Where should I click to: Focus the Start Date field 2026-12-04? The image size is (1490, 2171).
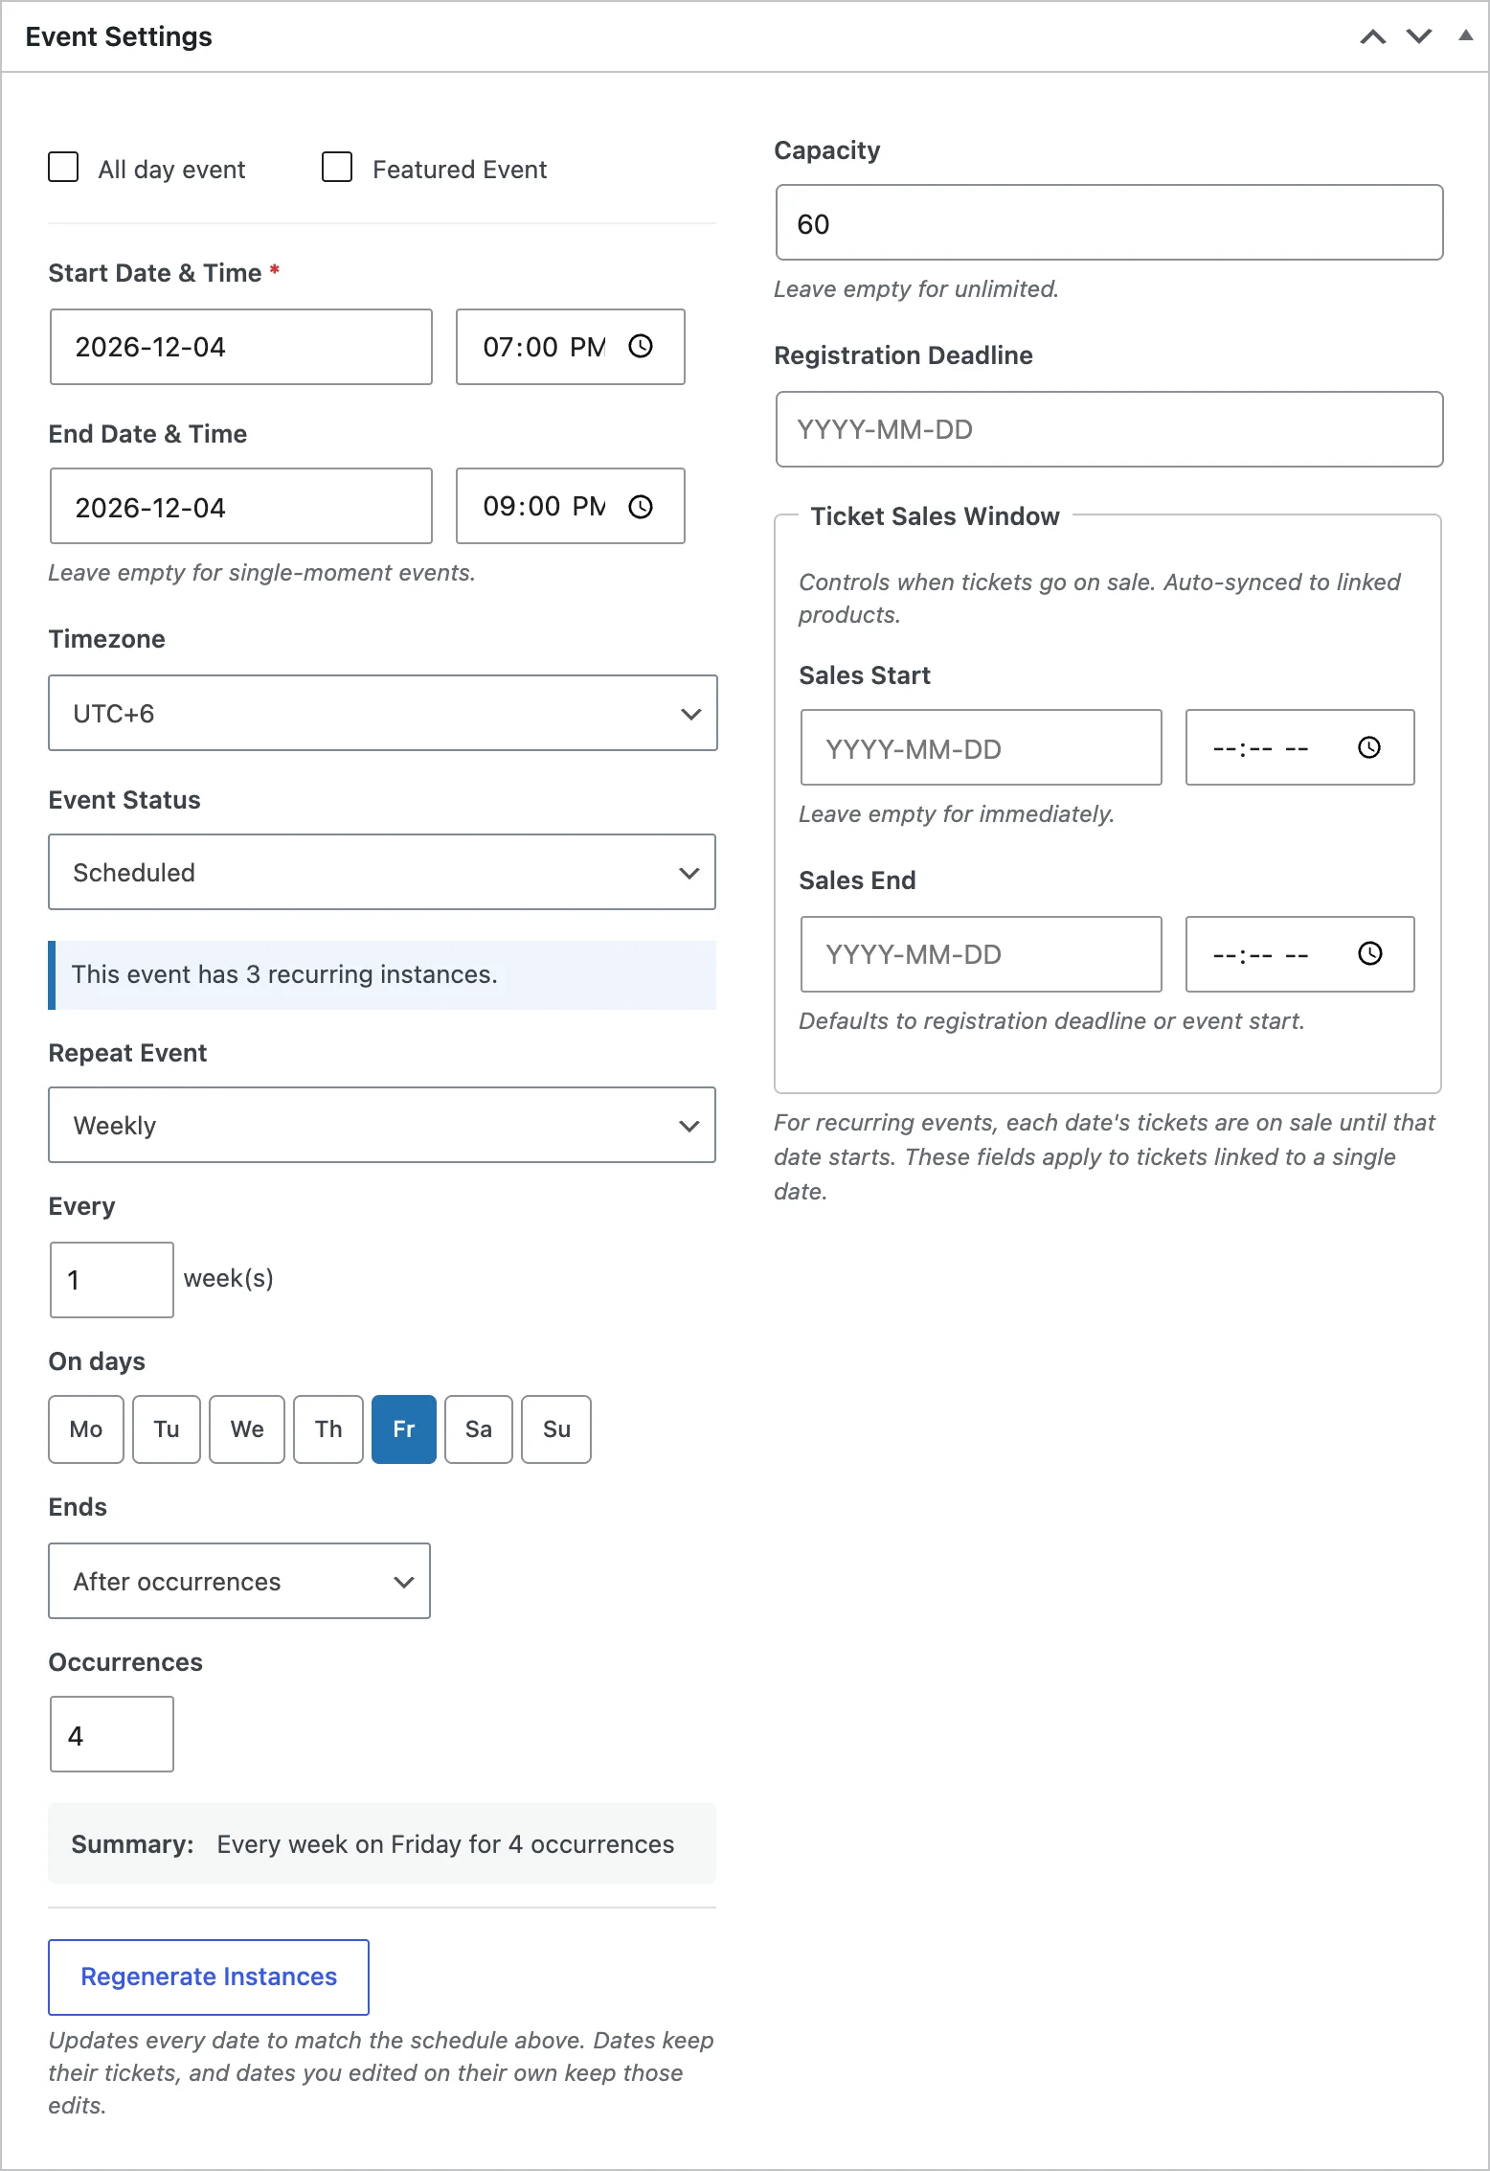point(241,347)
